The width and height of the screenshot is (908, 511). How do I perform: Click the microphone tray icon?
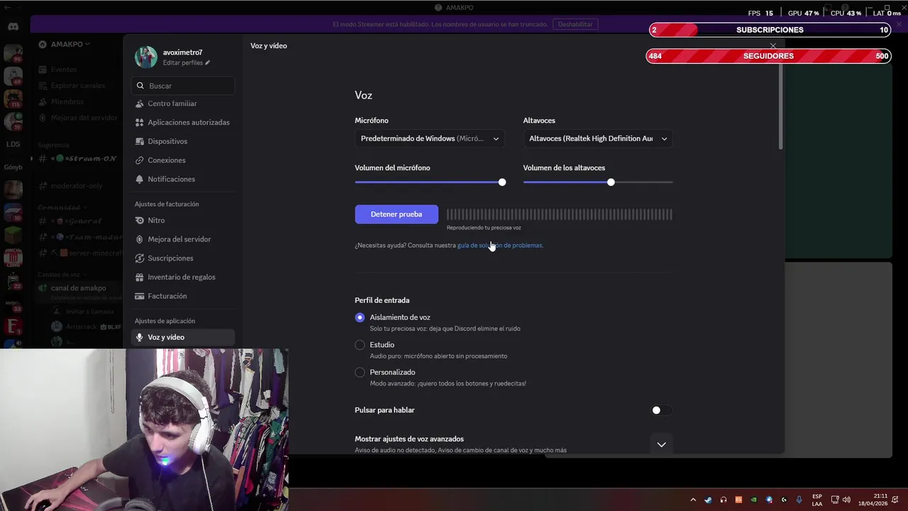tap(799, 500)
